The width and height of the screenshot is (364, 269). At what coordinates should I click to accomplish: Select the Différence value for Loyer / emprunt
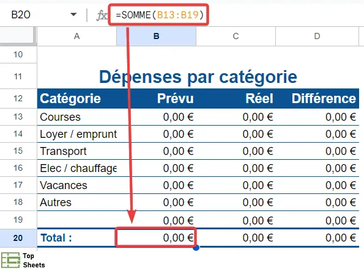pyautogui.click(x=317, y=134)
